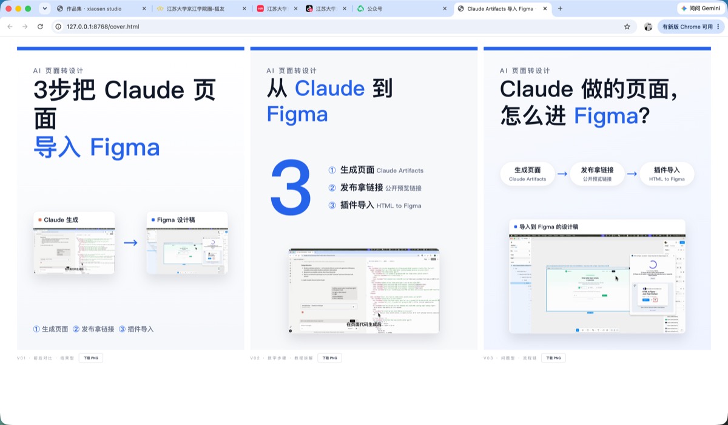
Task: Go back to the previous page
Action: (x=10, y=27)
